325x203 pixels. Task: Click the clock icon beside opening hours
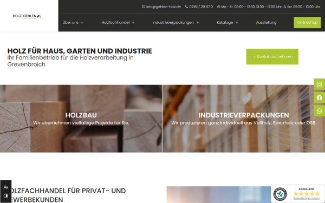tap(218, 7)
